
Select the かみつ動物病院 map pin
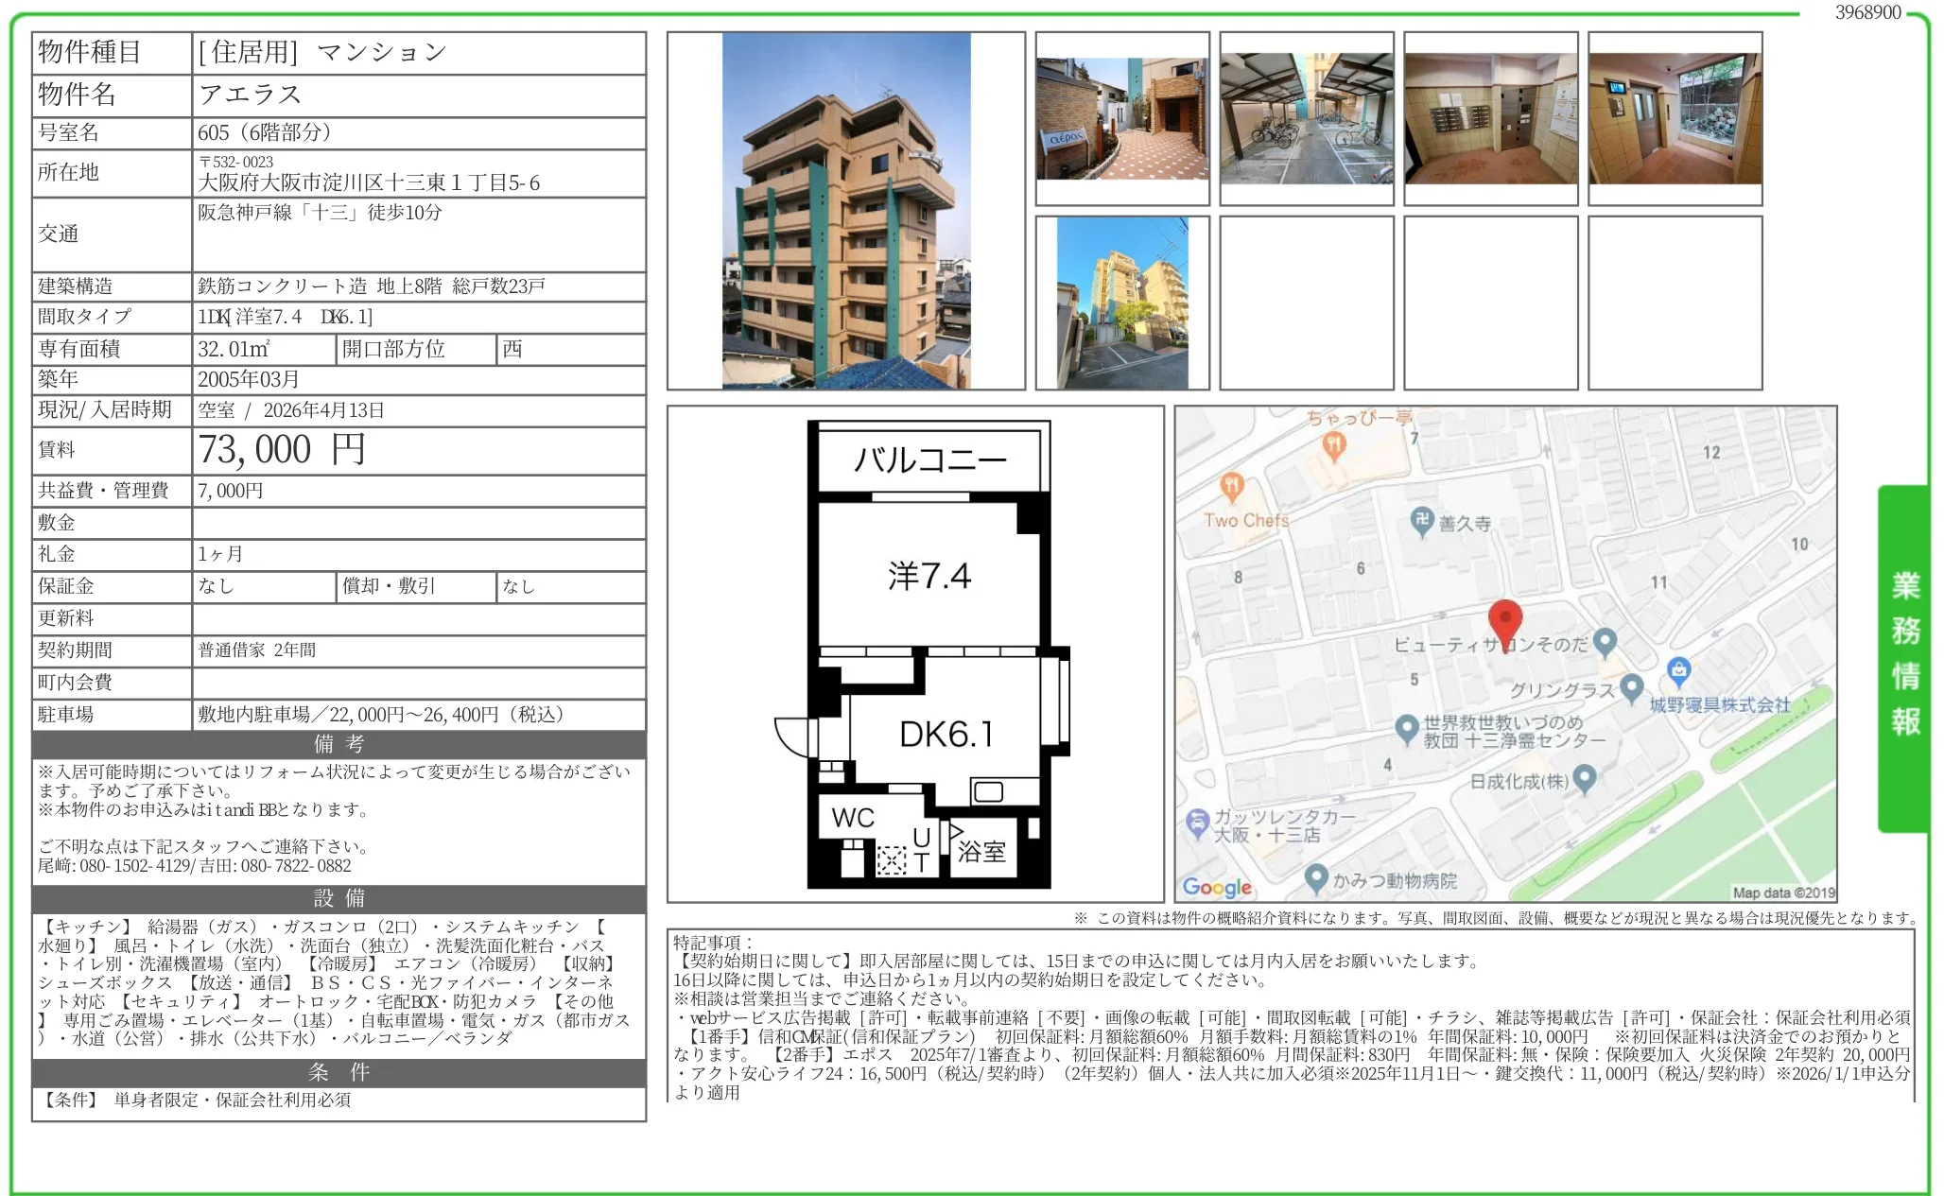[1315, 877]
